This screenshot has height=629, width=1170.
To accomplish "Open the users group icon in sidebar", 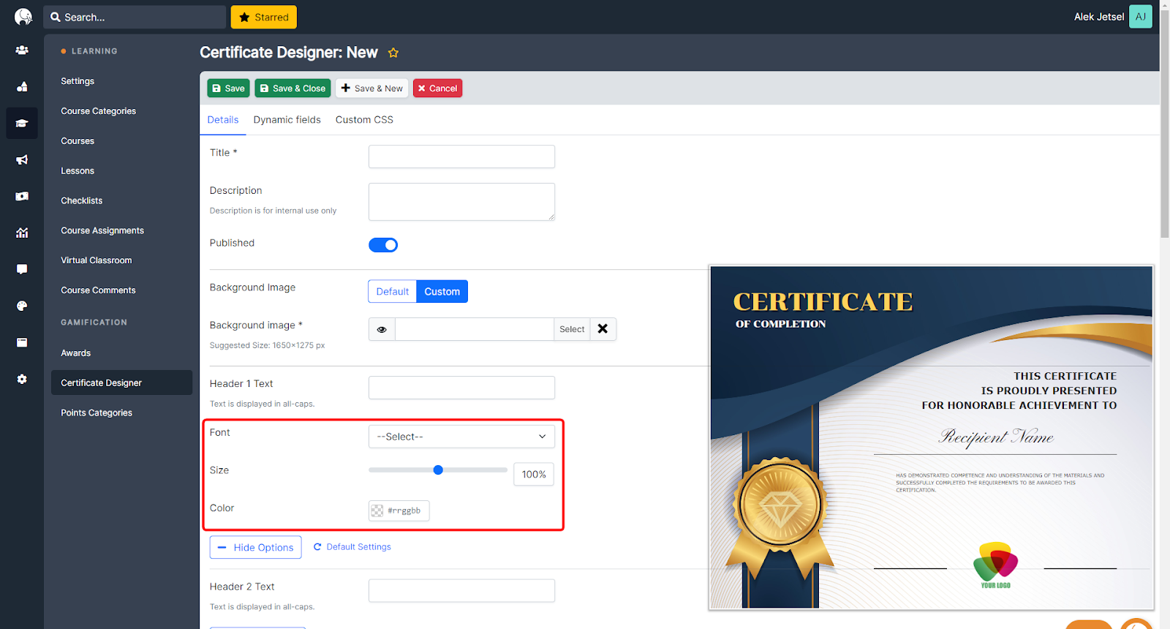I will click(22, 50).
